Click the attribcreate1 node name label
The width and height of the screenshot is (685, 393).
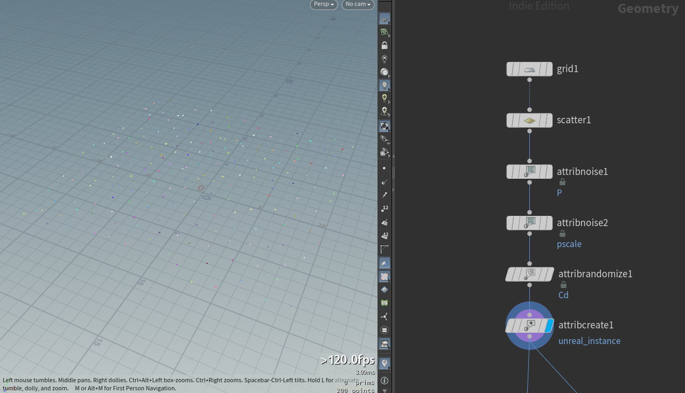(x=586, y=325)
